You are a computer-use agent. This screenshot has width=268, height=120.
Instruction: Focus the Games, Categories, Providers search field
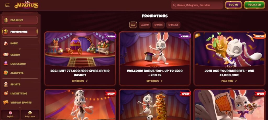(x=197, y=5)
